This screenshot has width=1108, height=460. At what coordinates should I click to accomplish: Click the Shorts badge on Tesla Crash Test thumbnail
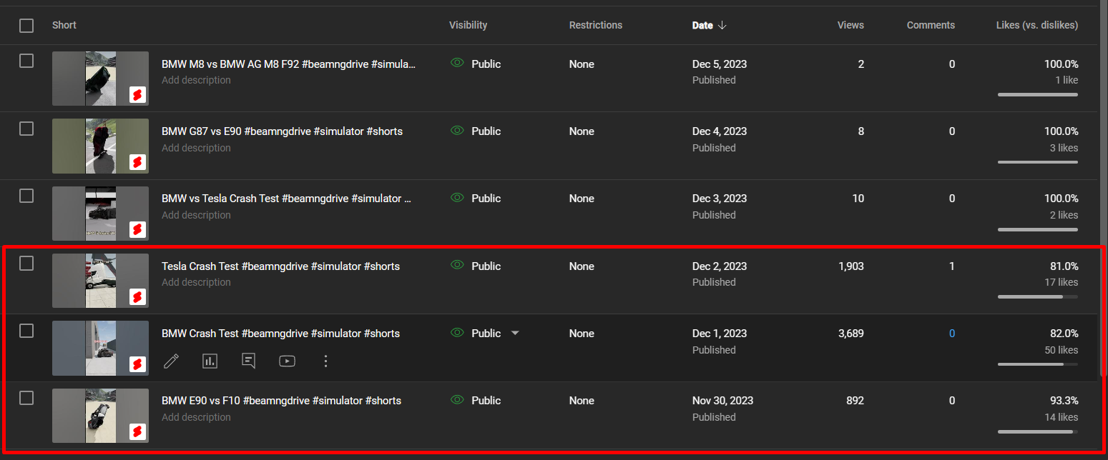pyautogui.click(x=138, y=297)
